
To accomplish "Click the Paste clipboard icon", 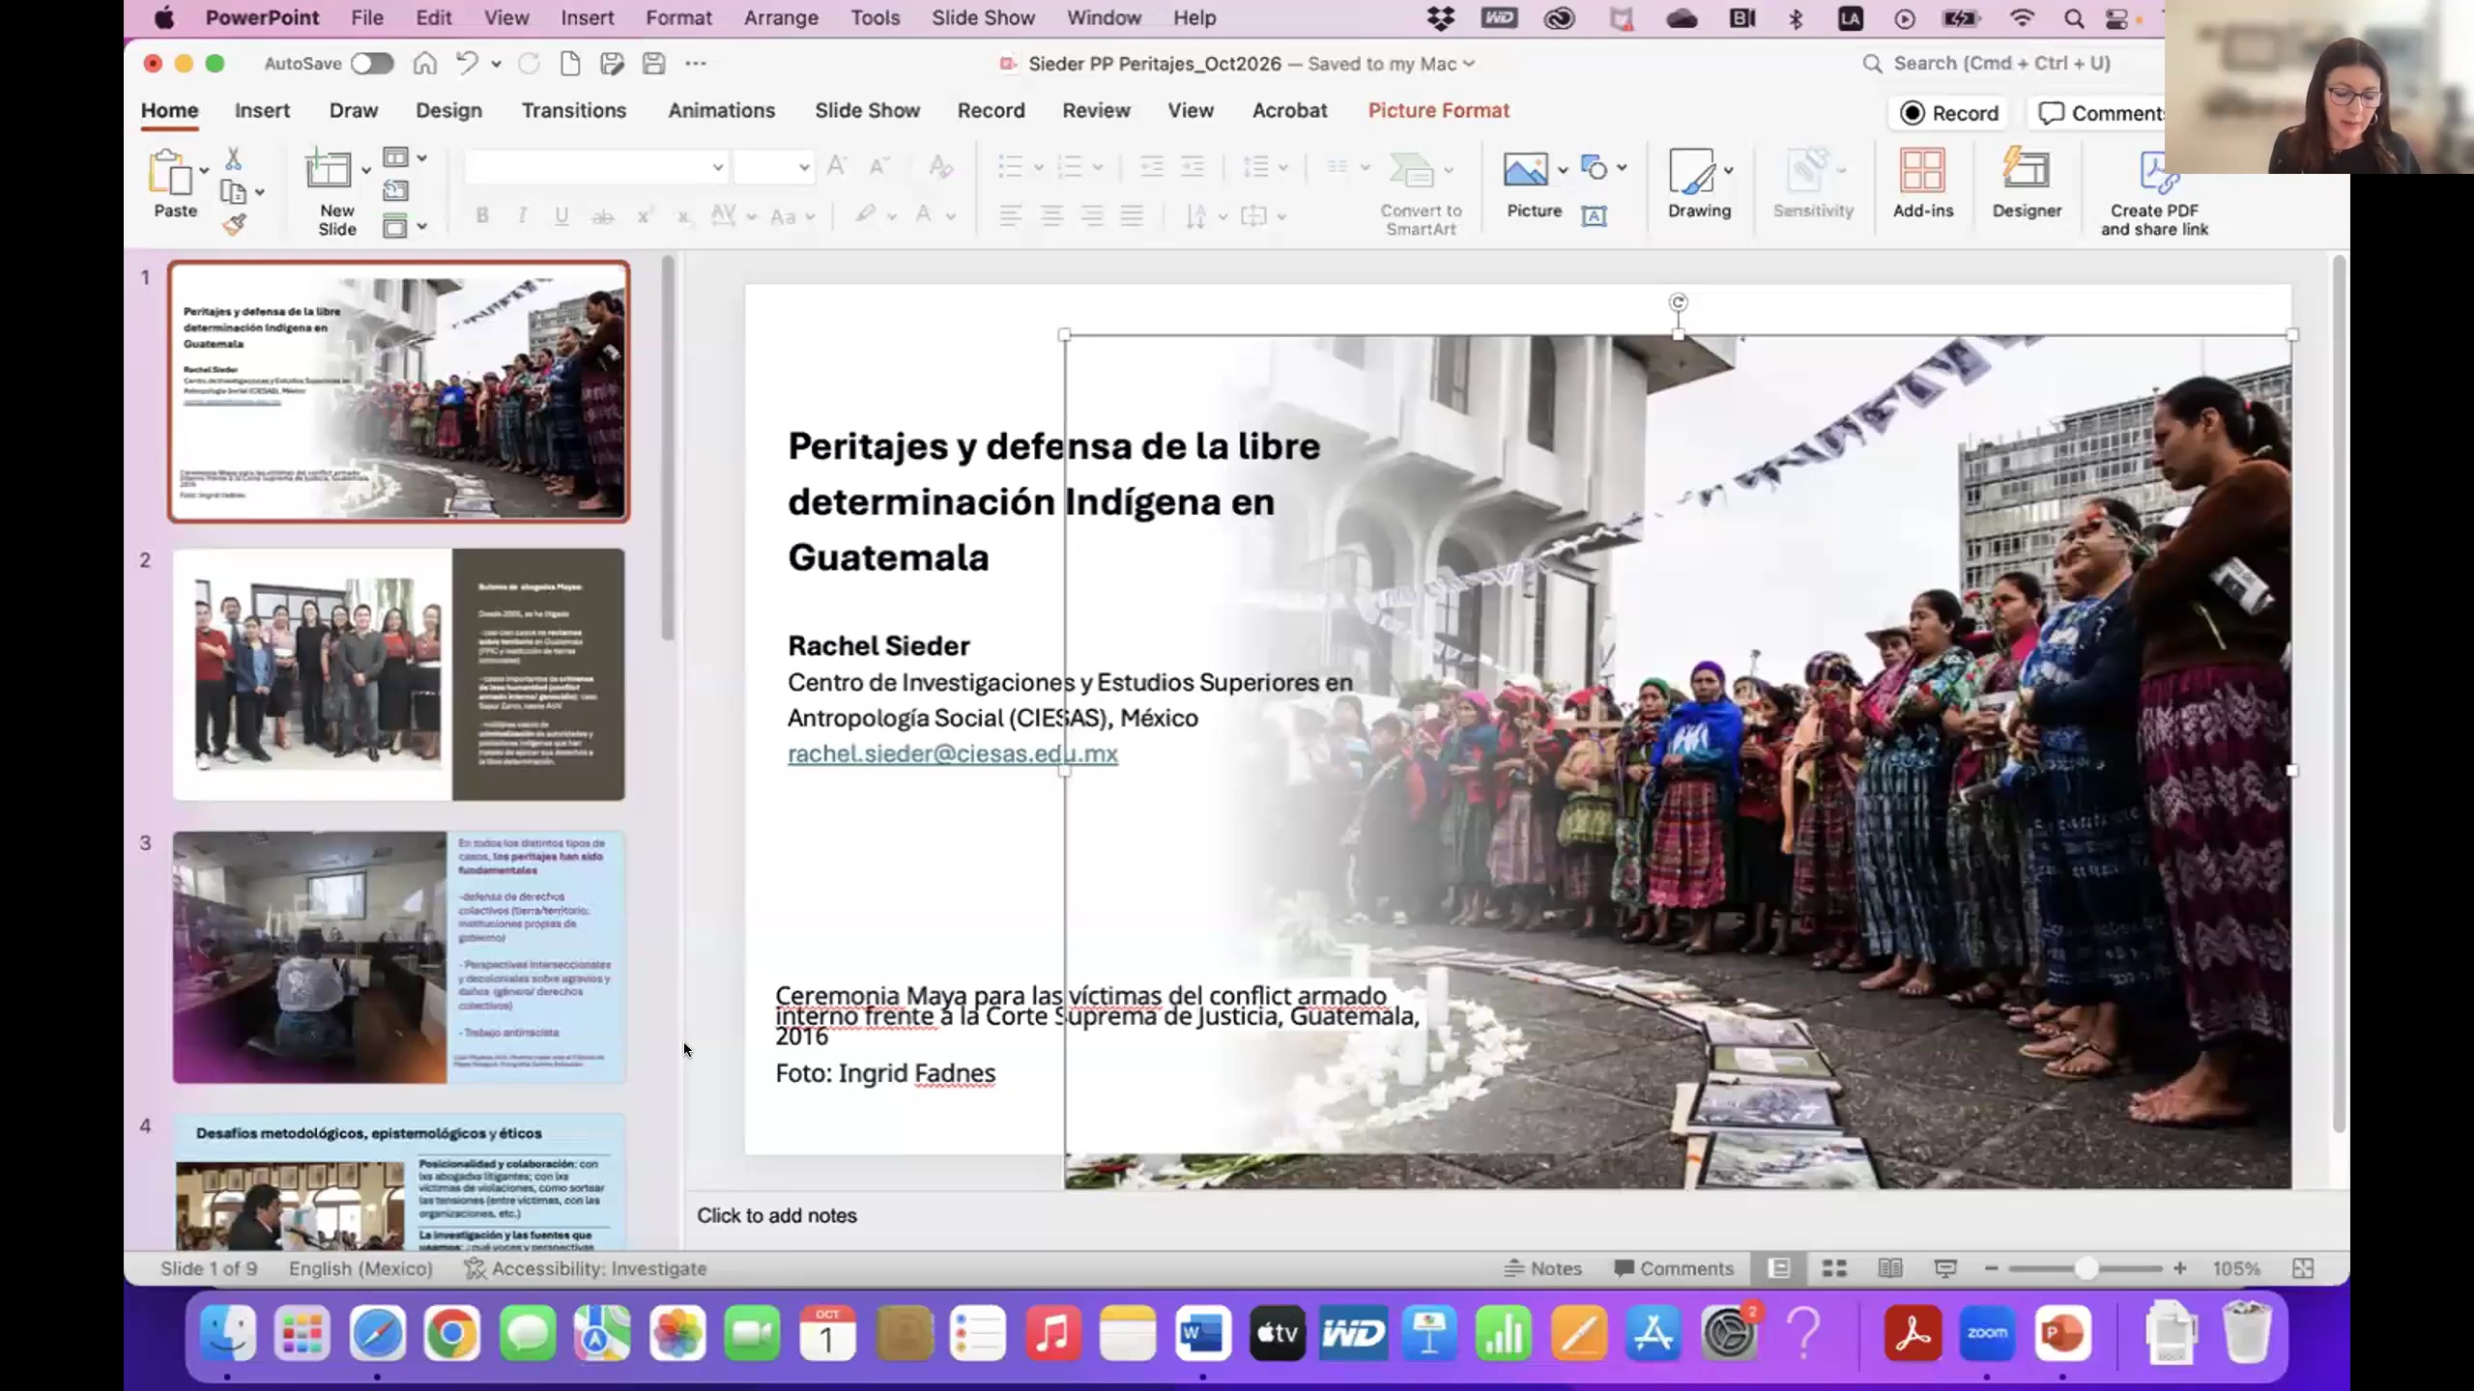I will click(171, 174).
